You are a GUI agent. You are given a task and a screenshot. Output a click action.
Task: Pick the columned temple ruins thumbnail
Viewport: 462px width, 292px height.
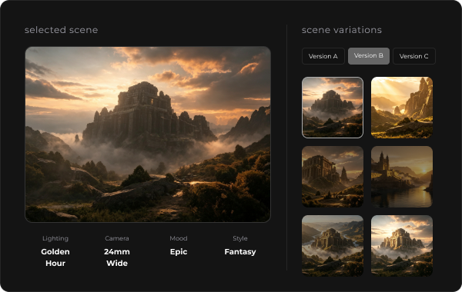(x=333, y=177)
